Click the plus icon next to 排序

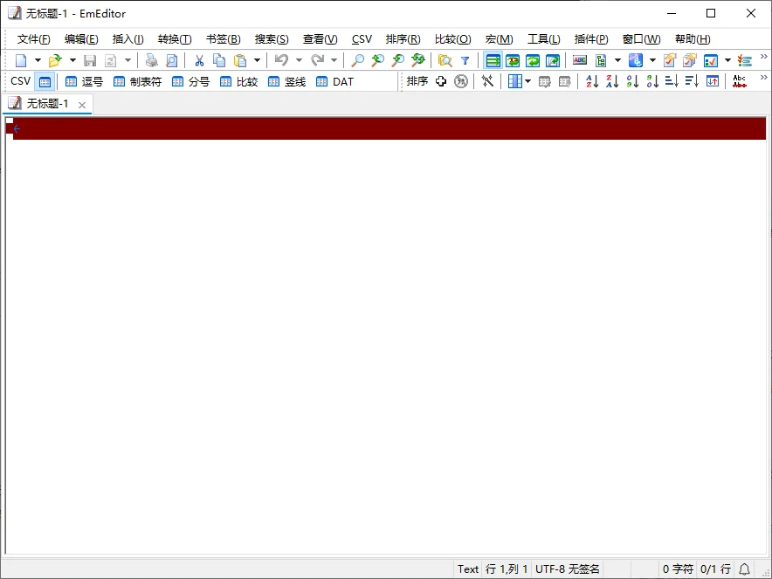point(441,81)
